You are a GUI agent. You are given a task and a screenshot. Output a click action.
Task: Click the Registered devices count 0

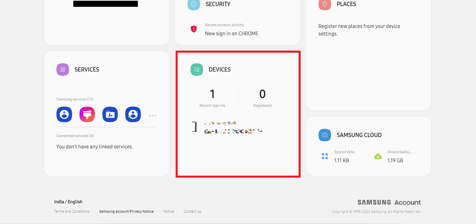[x=262, y=94]
